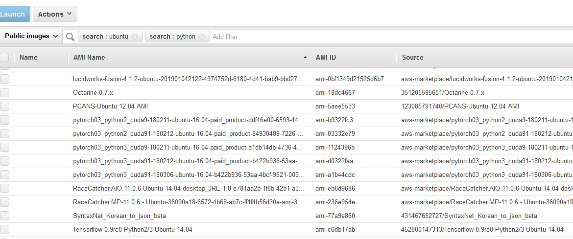Remove the ubuntu search filter chip

pos(135,37)
